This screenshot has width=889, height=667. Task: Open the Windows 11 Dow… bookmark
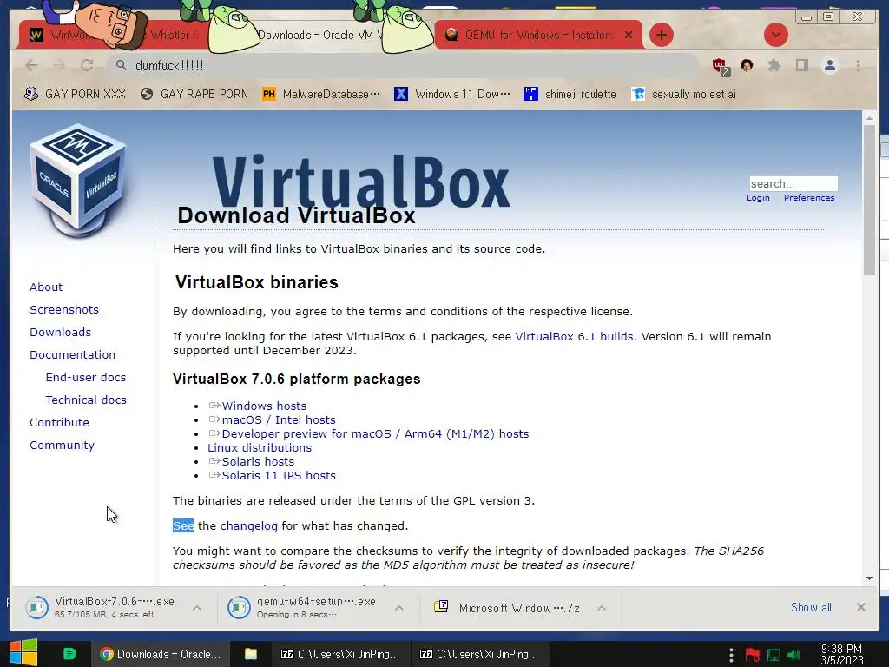point(452,94)
